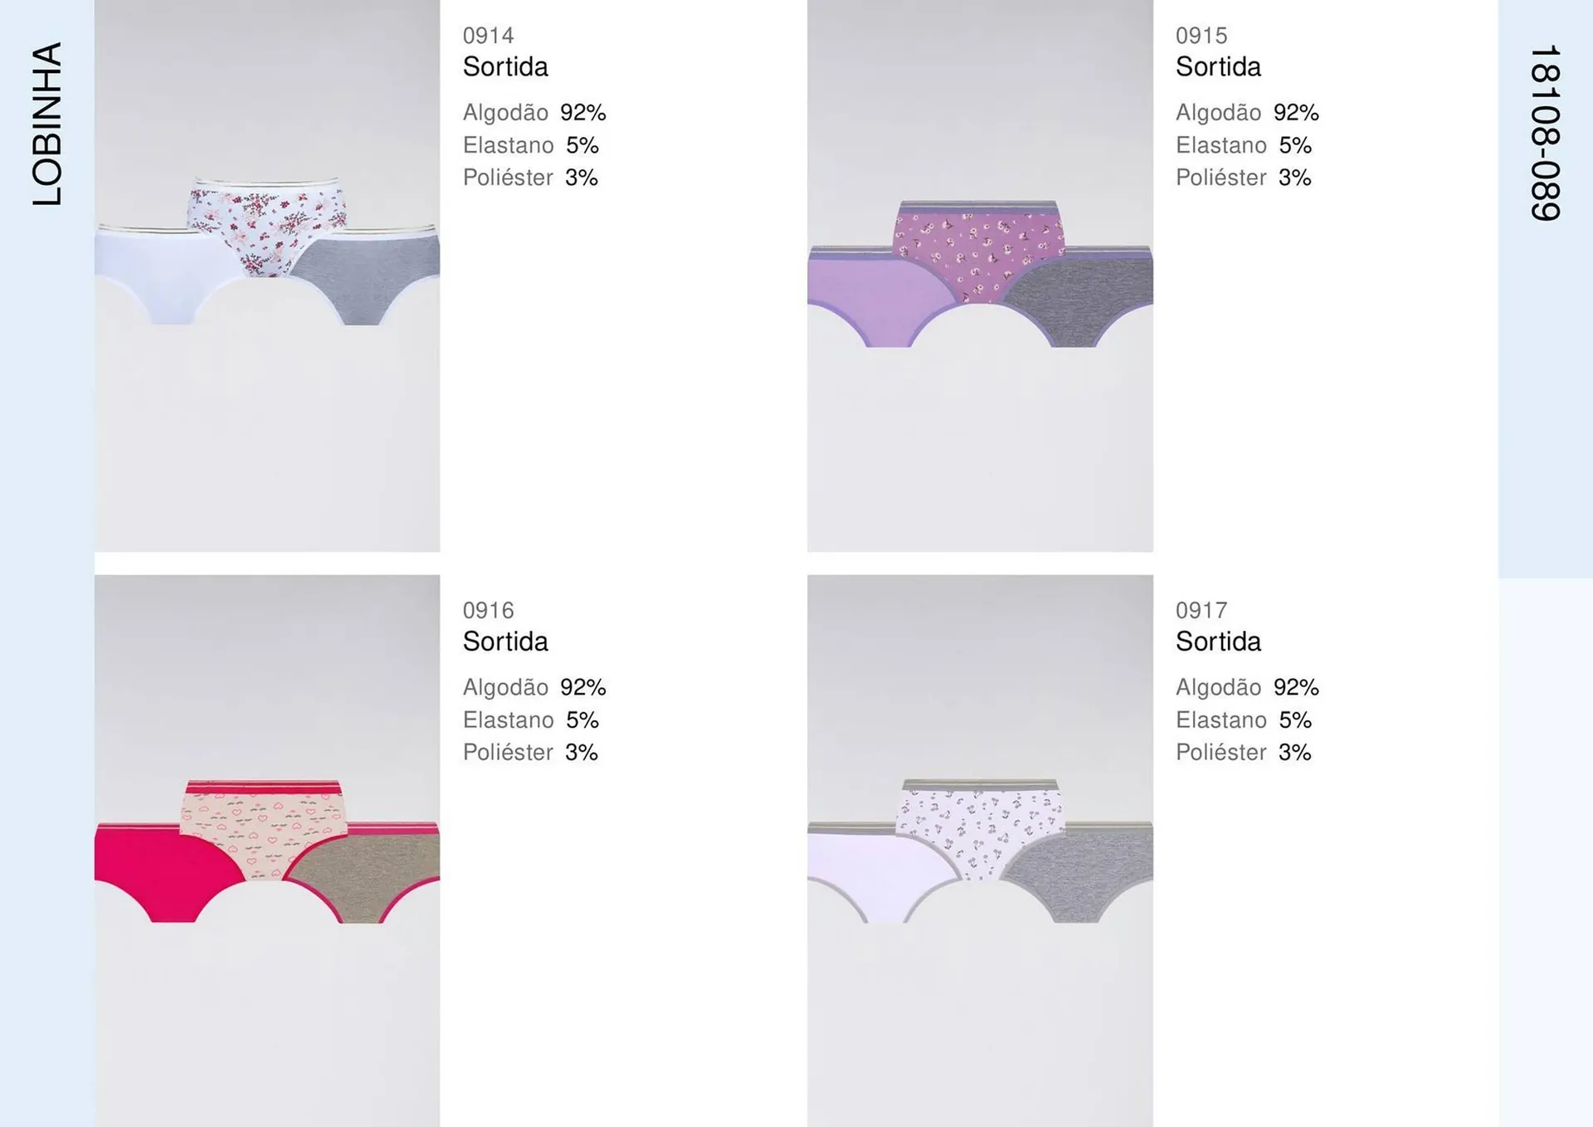The width and height of the screenshot is (1593, 1127).
Task: Click Algodão 92% in product 0917
Action: pos(1247,688)
